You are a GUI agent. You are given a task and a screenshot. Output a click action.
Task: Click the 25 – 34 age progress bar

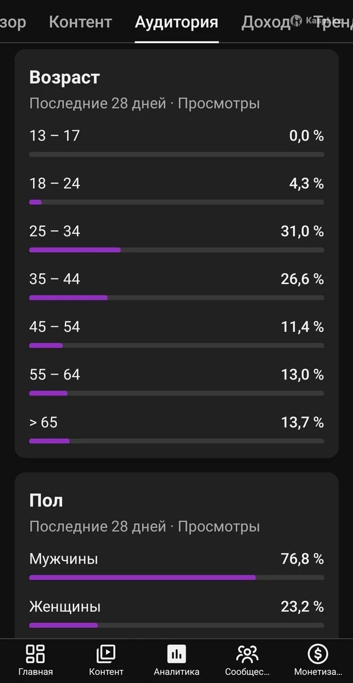pos(176,250)
